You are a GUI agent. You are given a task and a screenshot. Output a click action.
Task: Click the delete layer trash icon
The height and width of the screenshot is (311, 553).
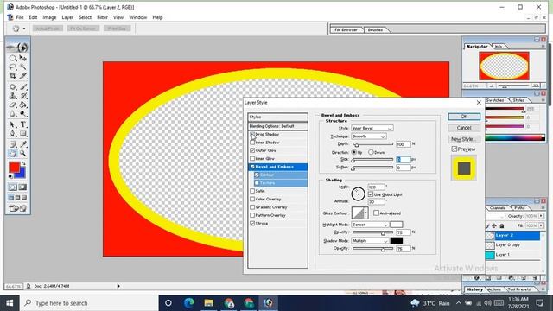(535, 278)
